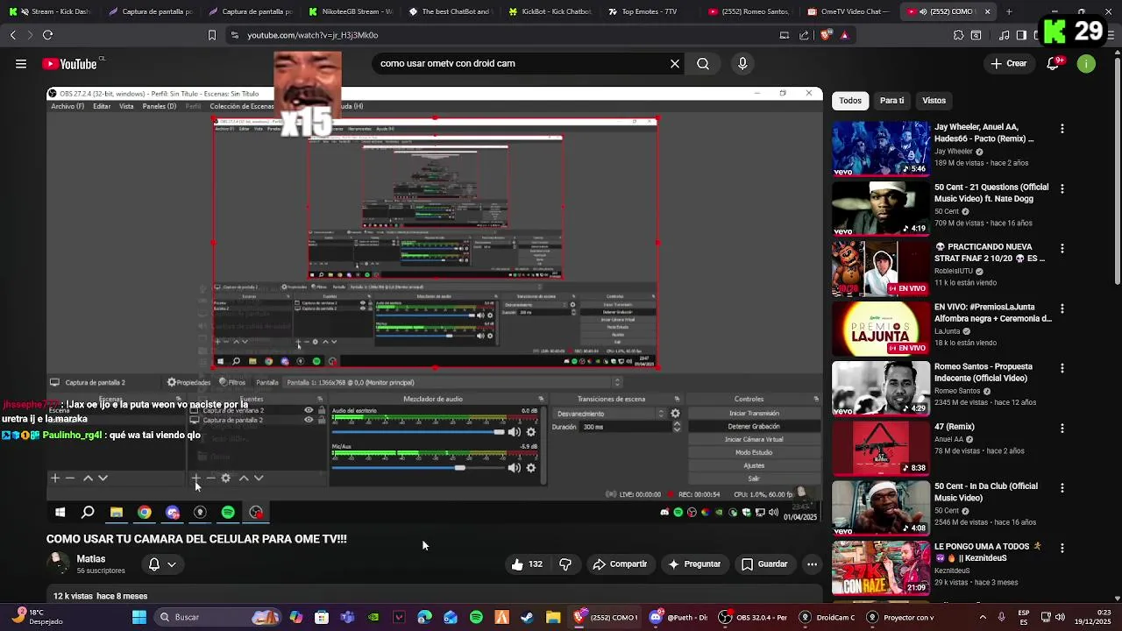Screen dimensions: 1122x631
Task: Open the Brave Rewards triangle icon
Action: click(x=844, y=35)
